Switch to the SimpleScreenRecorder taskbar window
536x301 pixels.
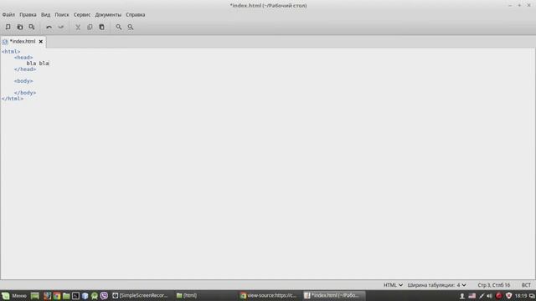pyautogui.click(x=141, y=295)
